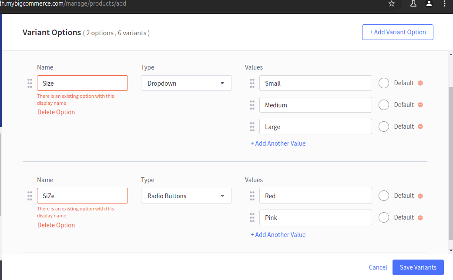Click the drag handle beside the Medium value
453x280 pixels.
coord(252,105)
